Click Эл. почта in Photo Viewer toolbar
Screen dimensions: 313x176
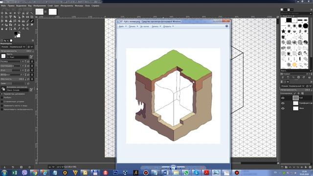tap(144, 26)
